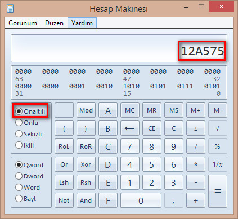
Task: Click the MC memory clear button
Action: (x=130, y=110)
